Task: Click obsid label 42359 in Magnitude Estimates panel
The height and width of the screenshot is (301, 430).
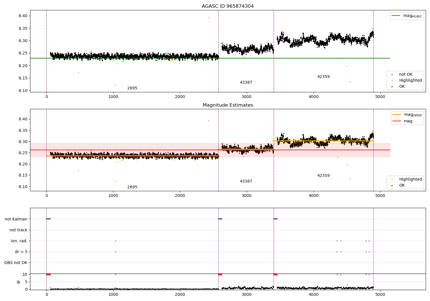Action: click(x=323, y=176)
